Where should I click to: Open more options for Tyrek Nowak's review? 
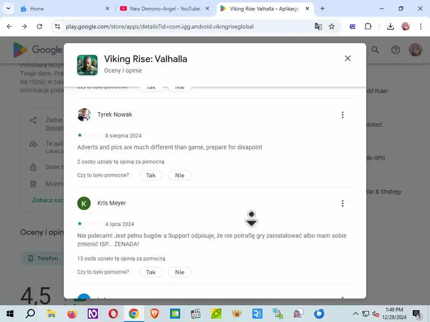343,115
